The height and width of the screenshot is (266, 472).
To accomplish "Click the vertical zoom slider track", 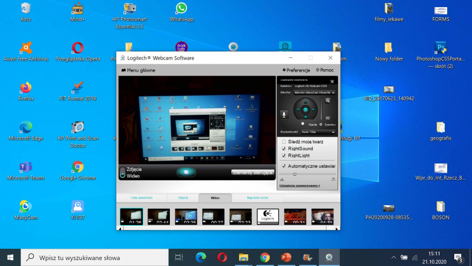I will pos(322,109).
